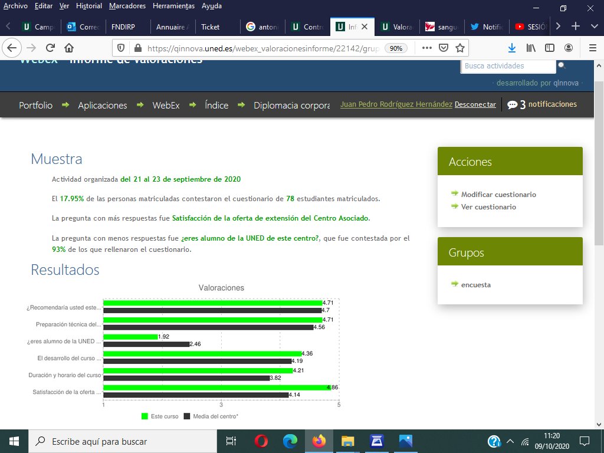This screenshot has height=453, width=604.
Task: Click the green 4.86 Satisfacción bar
Action: pyautogui.click(x=217, y=388)
